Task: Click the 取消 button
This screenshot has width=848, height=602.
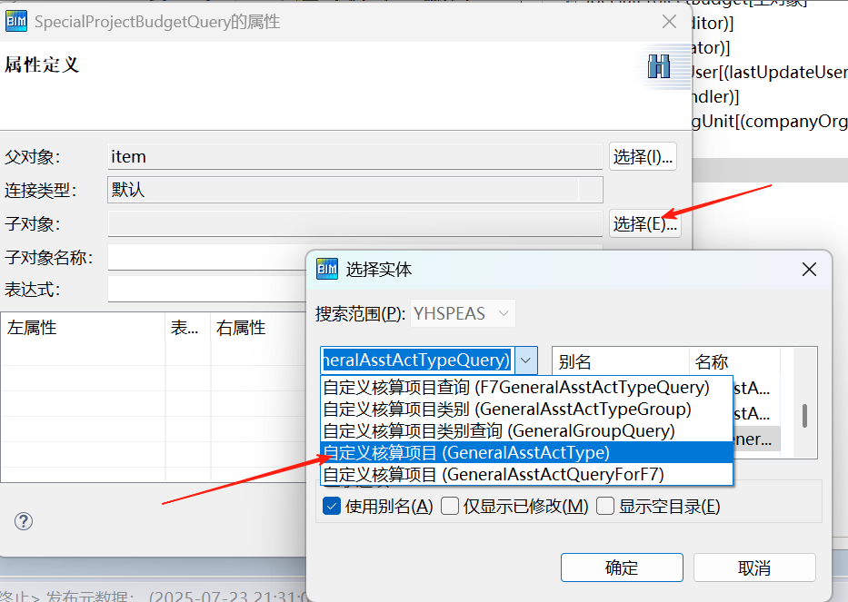Action: pyautogui.click(x=754, y=567)
